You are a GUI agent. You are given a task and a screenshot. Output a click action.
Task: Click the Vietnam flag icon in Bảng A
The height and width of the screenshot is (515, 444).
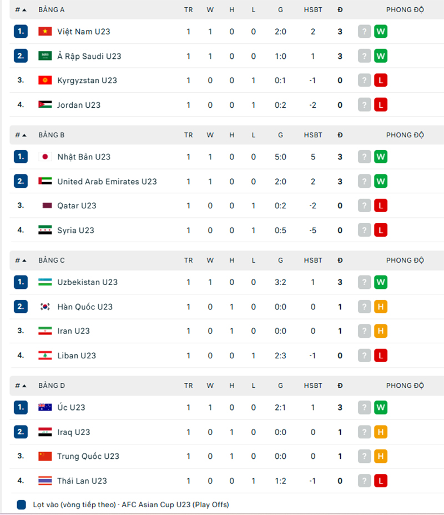pos(45,32)
